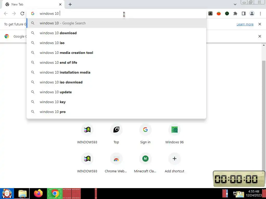The height and width of the screenshot is (199, 266).
Task: Click the grey square extension icon
Action: (210, 13)
